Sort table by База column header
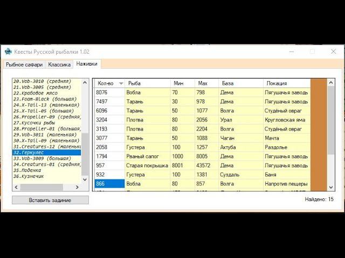 pos(241,83)
